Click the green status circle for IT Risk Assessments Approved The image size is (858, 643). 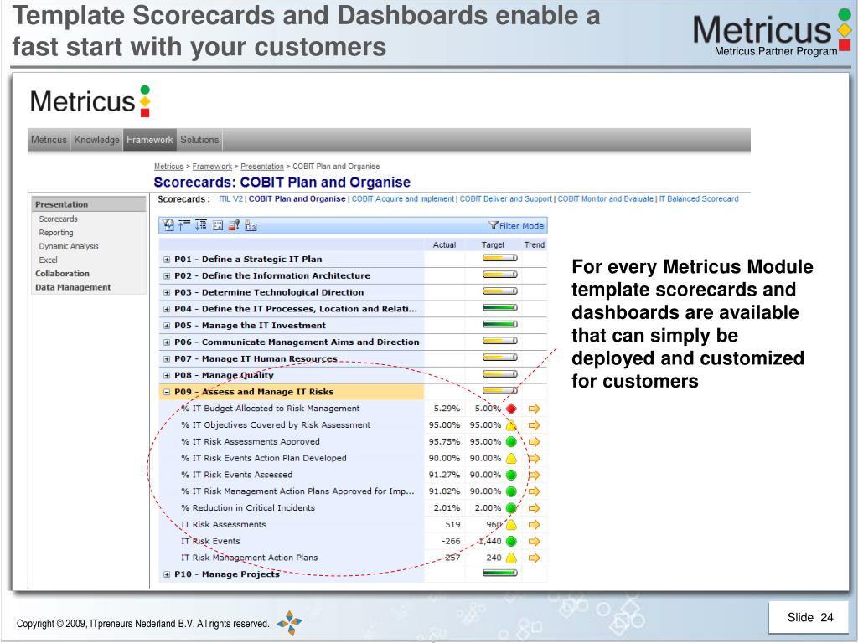click(x=512, y=442)
